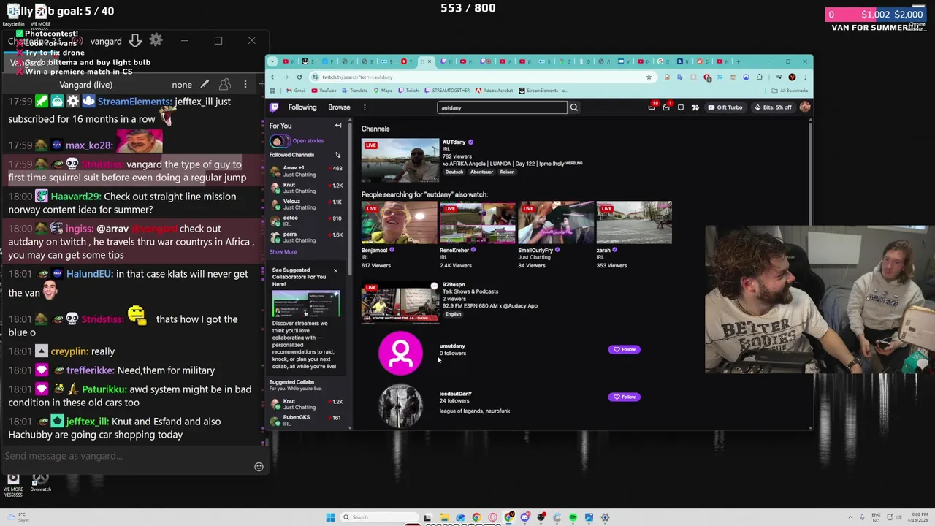Open Knut in Followed Channels
The height and width of the screenshot is (526, 935).
point(306,188)
